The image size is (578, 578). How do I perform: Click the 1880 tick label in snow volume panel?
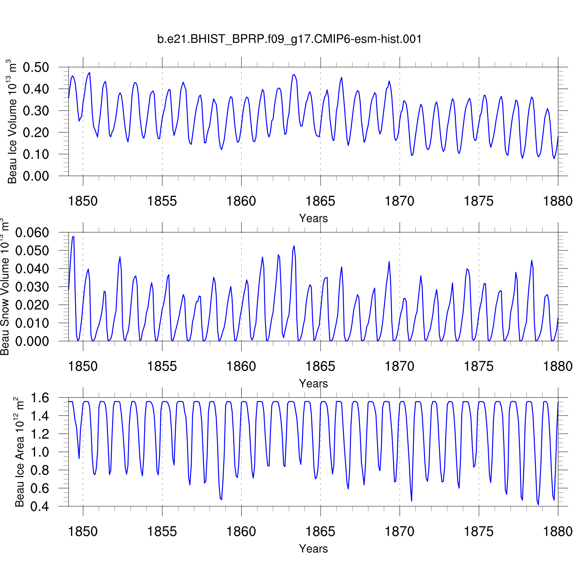[558, 366]
